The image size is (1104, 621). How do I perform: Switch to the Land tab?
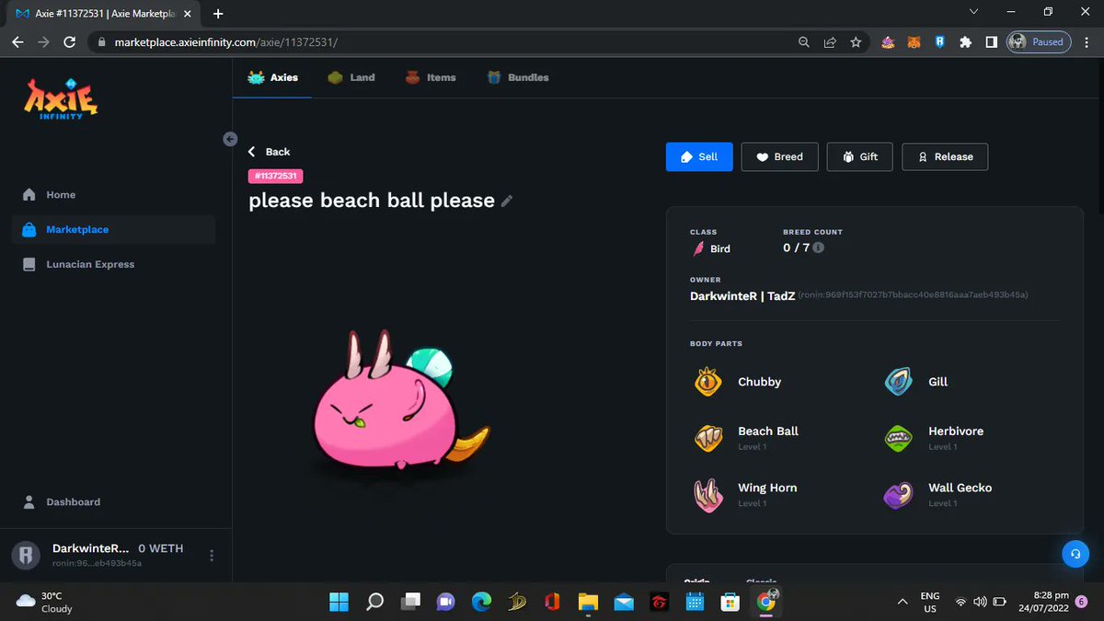click(351, 78)
